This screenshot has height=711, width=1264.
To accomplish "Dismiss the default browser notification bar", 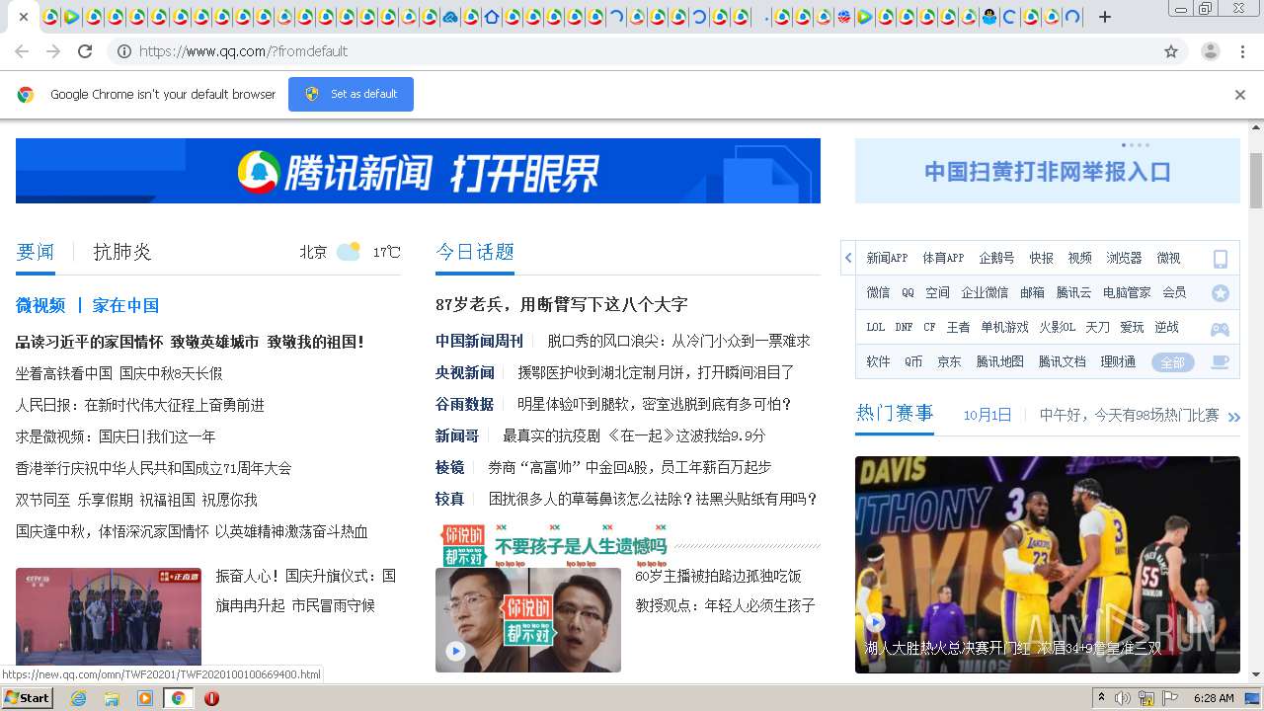I will tap(1240, 95).
